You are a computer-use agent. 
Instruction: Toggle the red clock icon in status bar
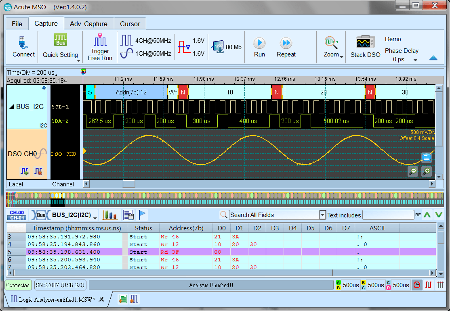tap(417, 285)
